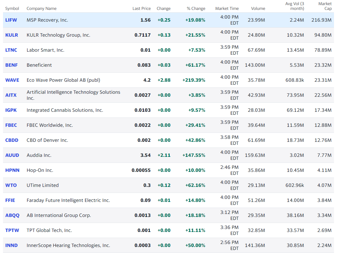The height and width of the screenshot is (253, 337).
Task: Click the 0.7117 last price value
Action: tap(143, 35)
